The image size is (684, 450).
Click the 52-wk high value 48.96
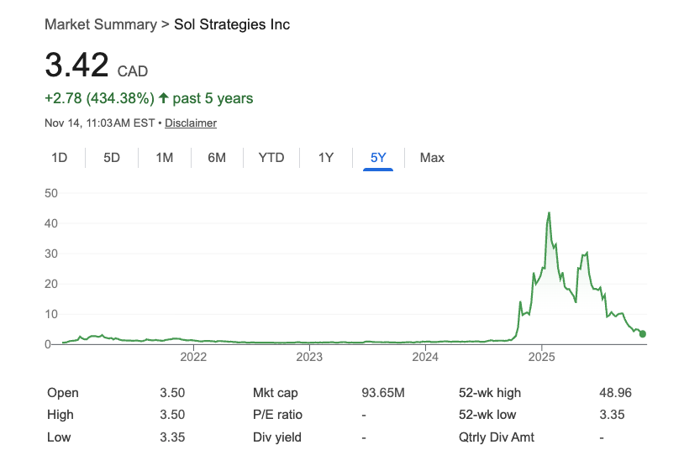pyautogui.click(x=613, y=393)
